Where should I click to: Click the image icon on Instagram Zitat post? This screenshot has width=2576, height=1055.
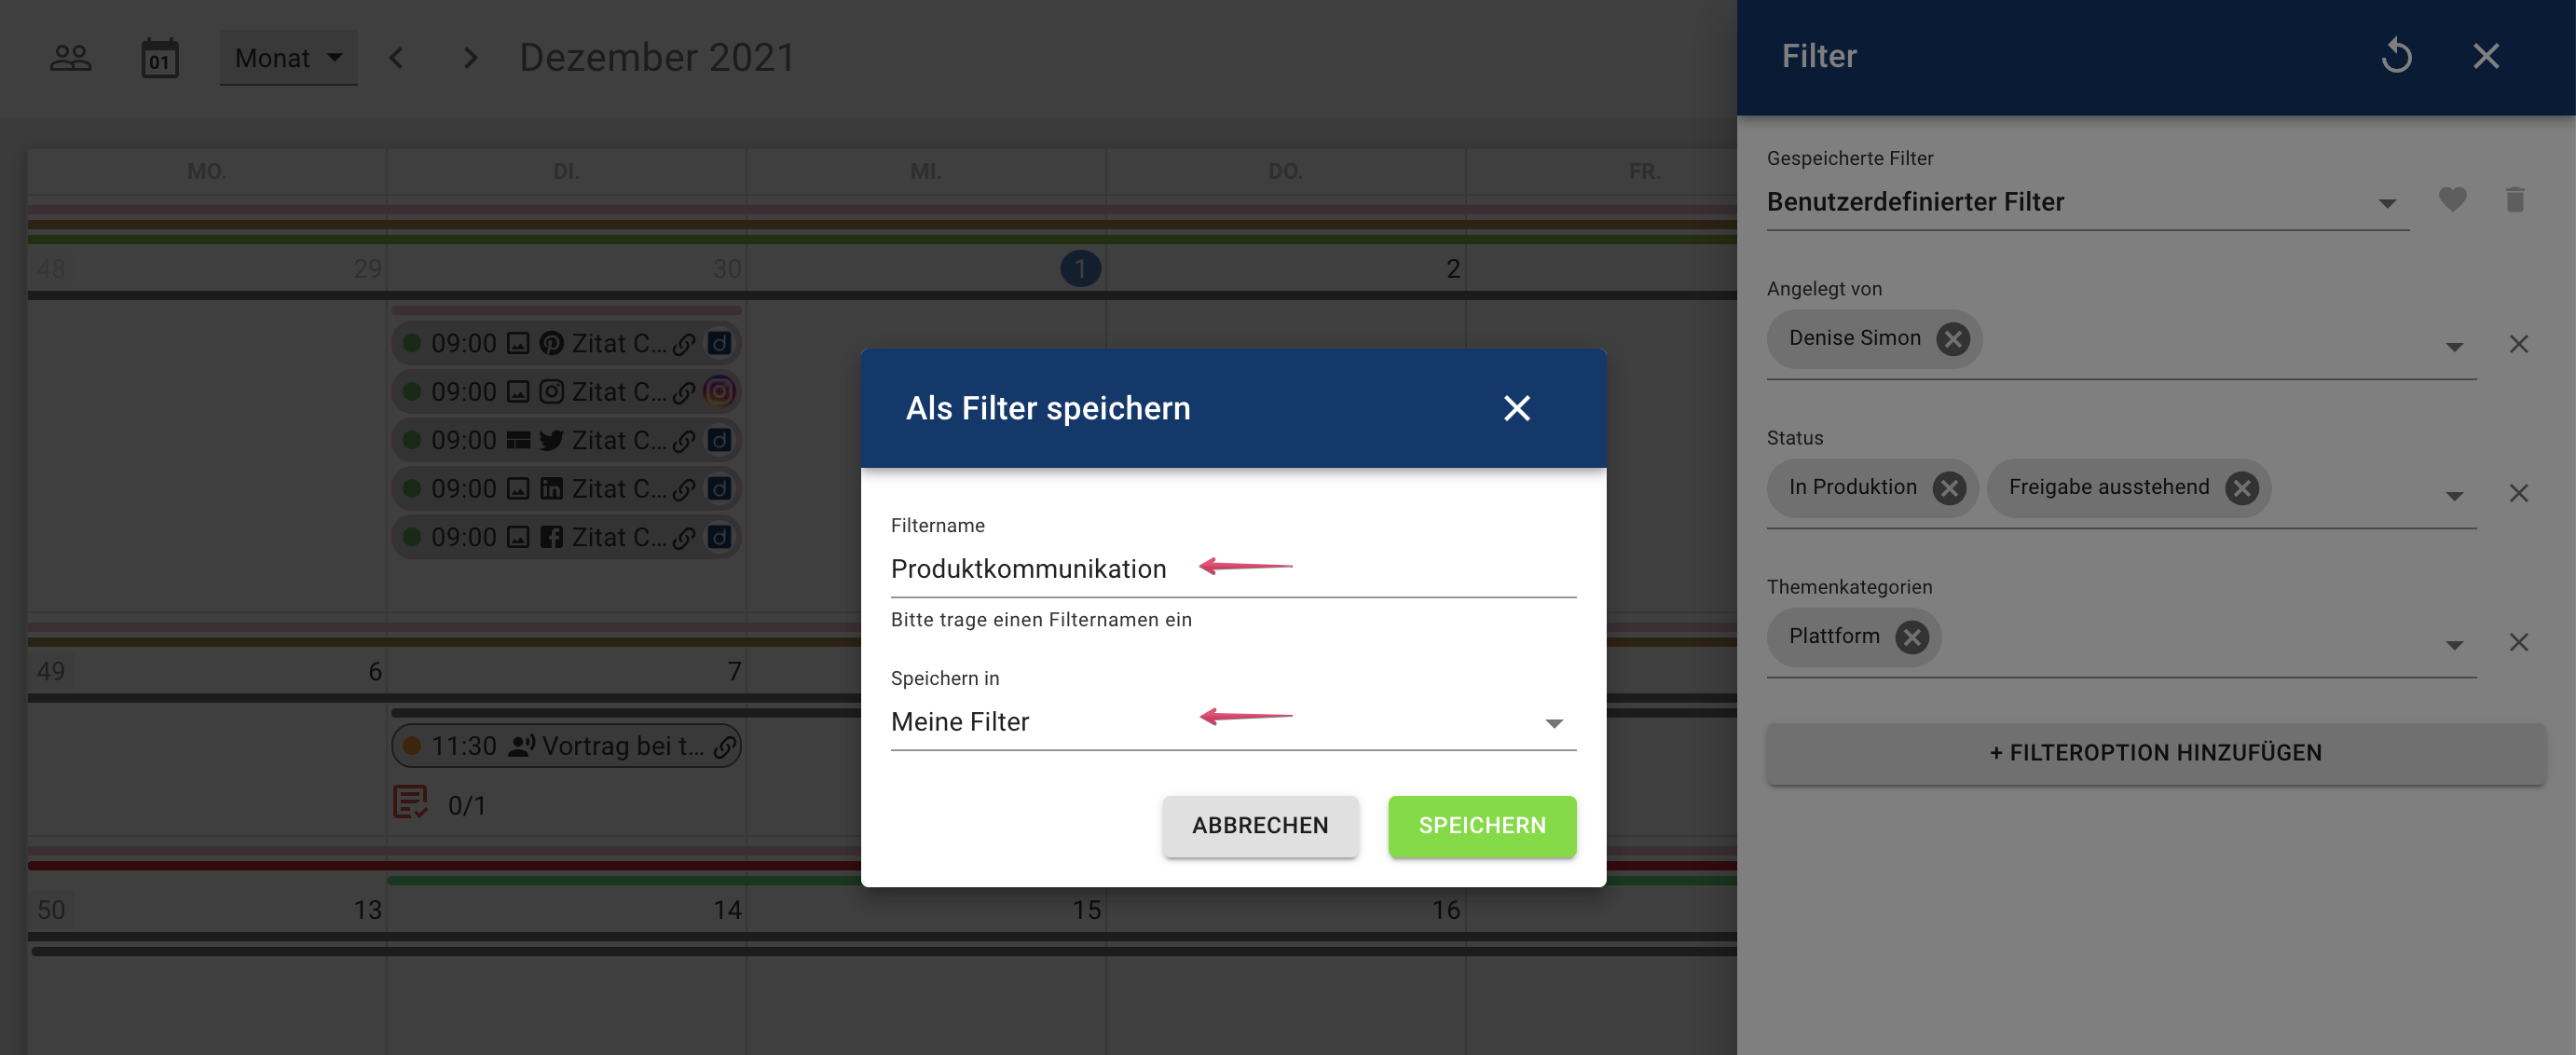coord(518,392)
